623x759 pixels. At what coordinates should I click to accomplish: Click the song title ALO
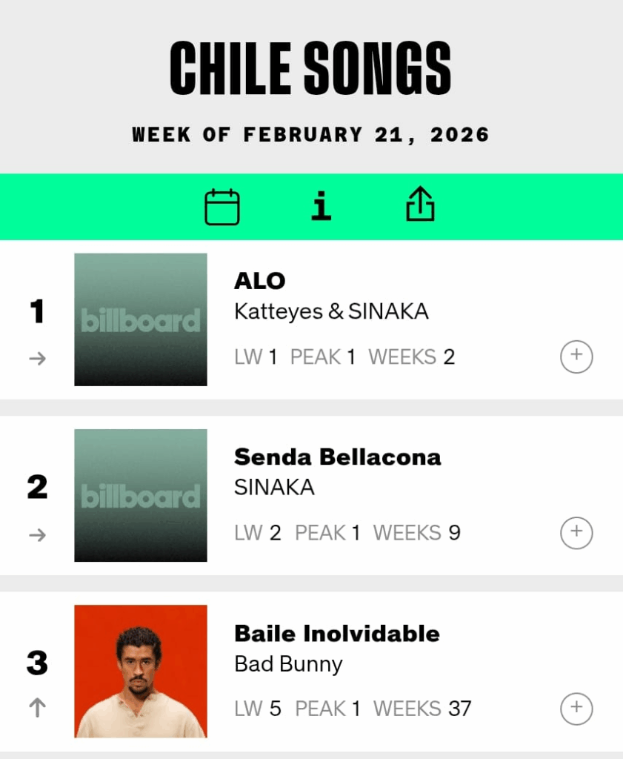260,281
